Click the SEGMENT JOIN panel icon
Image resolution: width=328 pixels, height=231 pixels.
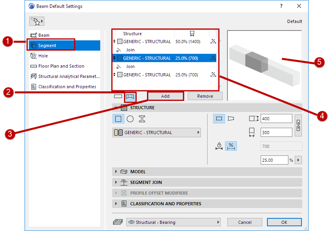(x=124, y=182)
